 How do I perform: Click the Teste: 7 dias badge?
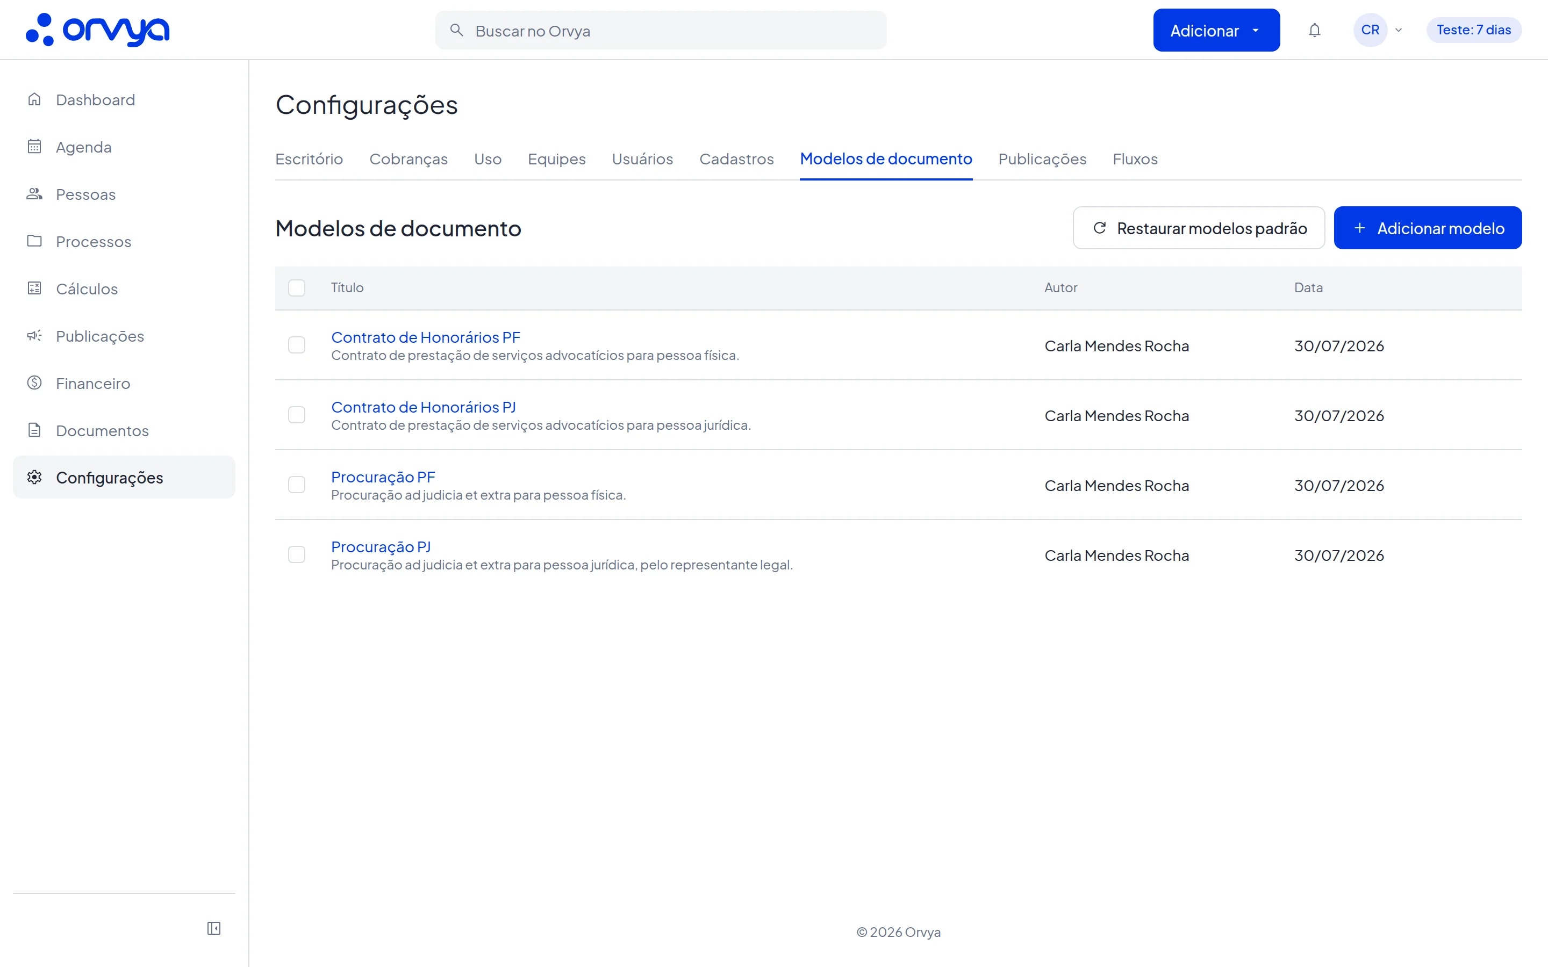[x=1474, y=30]
